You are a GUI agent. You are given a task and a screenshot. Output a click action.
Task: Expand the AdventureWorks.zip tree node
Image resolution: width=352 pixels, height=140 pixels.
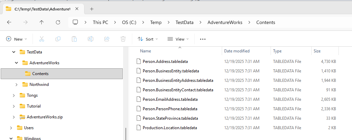click(x=14, y=117)
